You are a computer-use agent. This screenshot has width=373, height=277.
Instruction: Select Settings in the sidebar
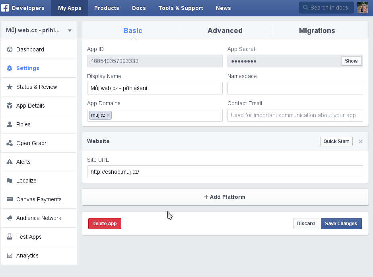(39, 68)
